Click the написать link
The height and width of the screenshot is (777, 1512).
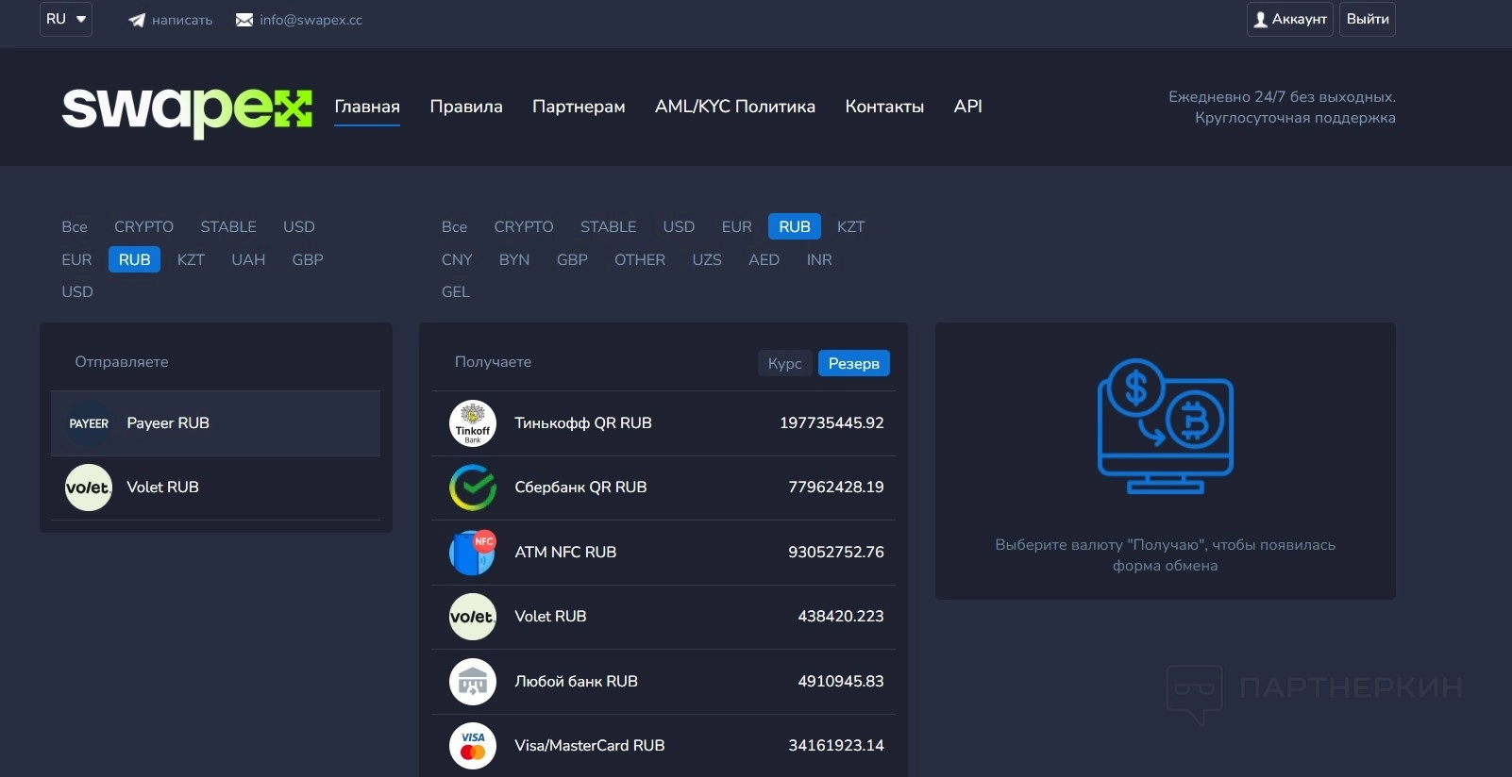pyautogui.click(x=182, y=20)
